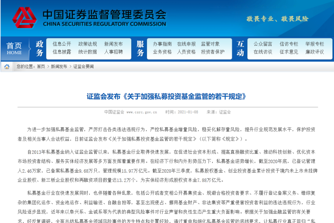Open the 人事招聘 link

113,52
